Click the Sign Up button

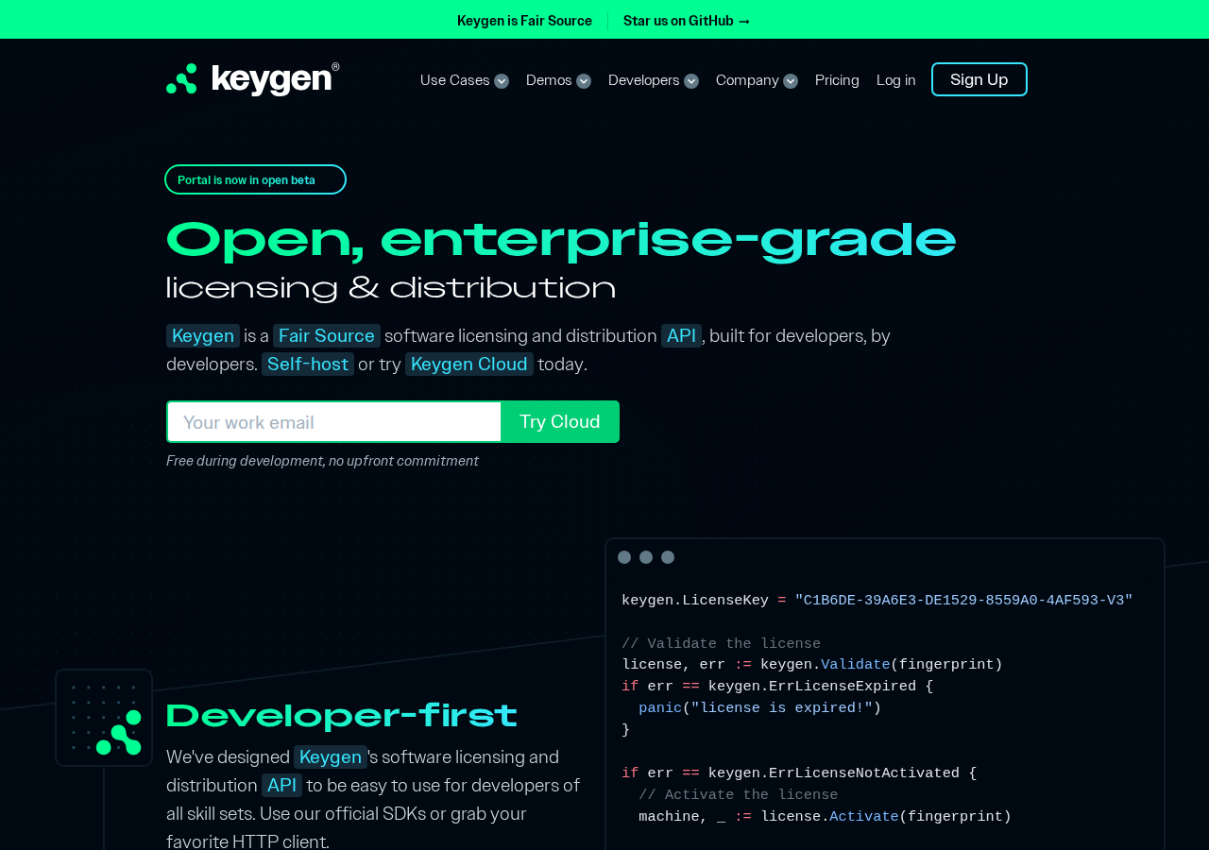(x=979, y=79)
